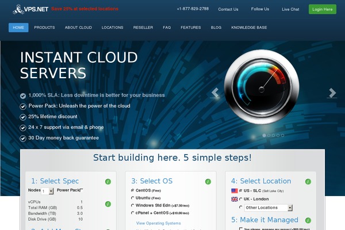Screen dimensions: 345x230
Task: Select UK - London location radio
Action: (240, 199)
